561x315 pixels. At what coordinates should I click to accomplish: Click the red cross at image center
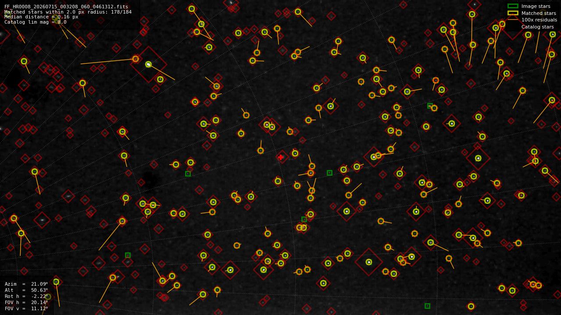coord(280,157)
